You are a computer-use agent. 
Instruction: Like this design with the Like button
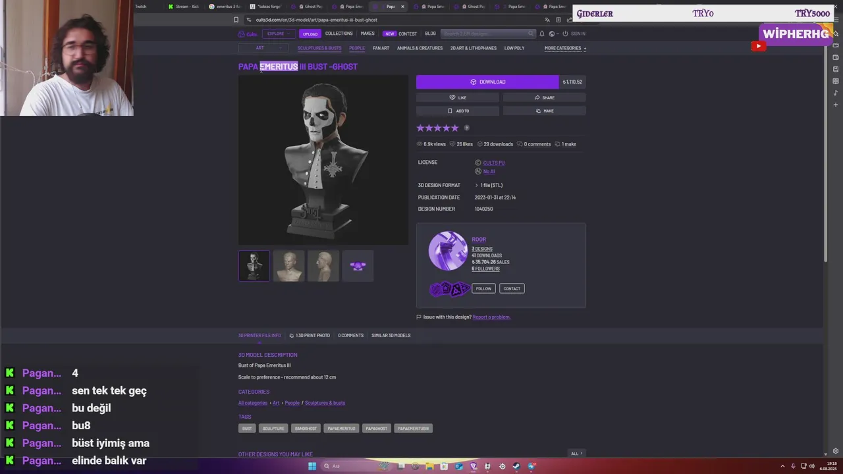point(458,97)
